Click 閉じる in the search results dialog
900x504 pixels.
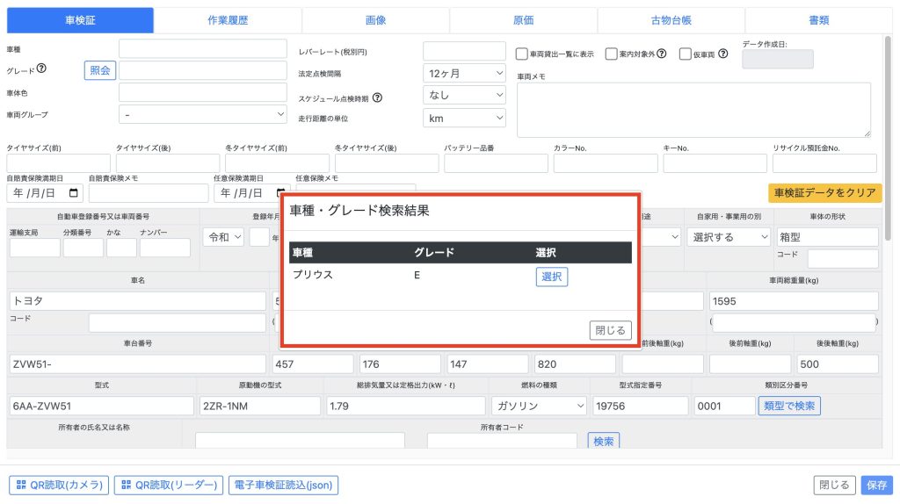[610, 330]
